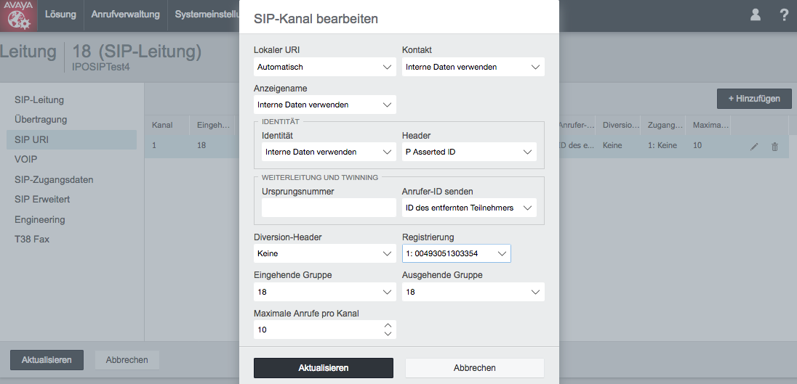Click the trash delete icon in channel row
Viewport: 797px width, 384px height.
[x=774, y=147]
